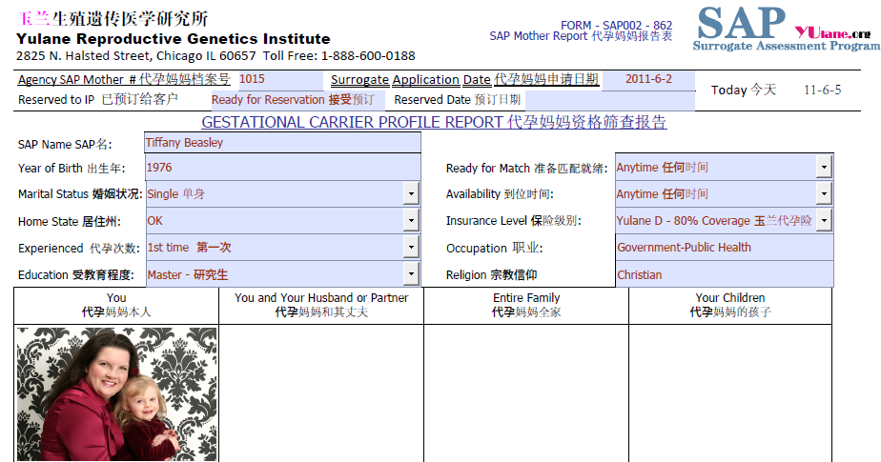Open the Experienced dropdown arrow
The image size is (881, 462).
click(411, 247)
